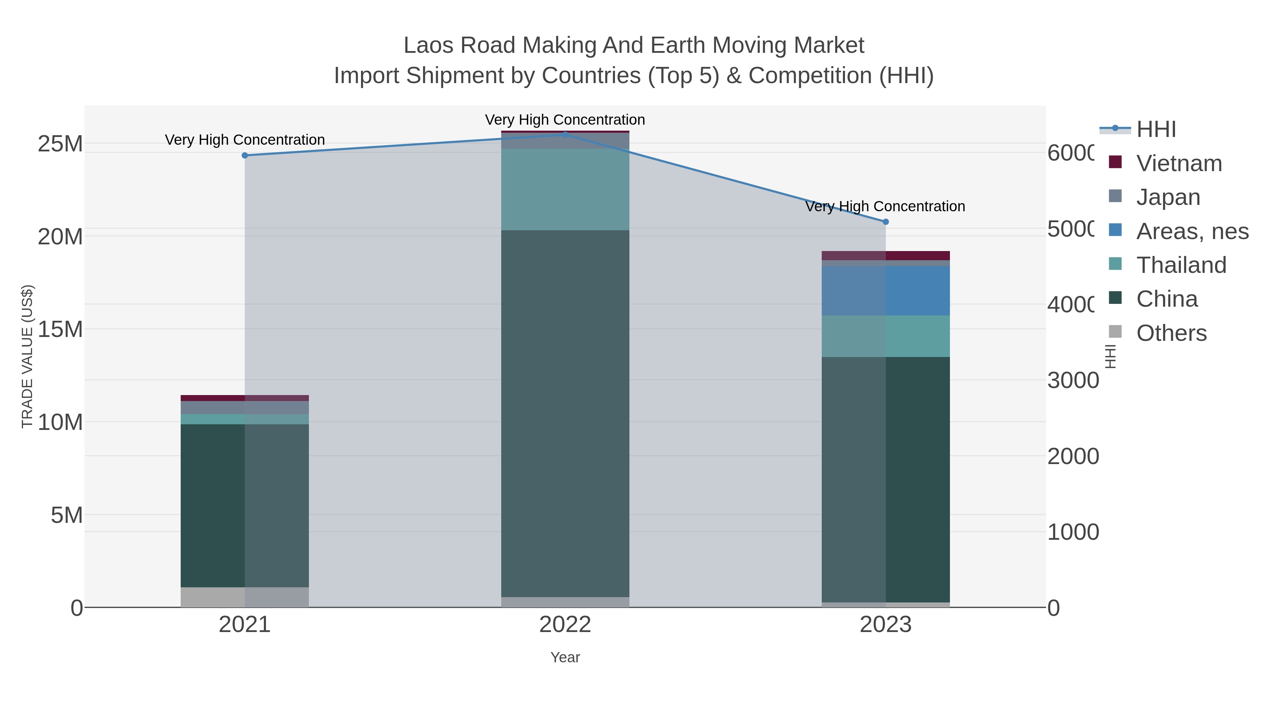Screen dimensions: 1268x713
Task: Click the subtitle Import Shipment by Countries
Action: 634,76
